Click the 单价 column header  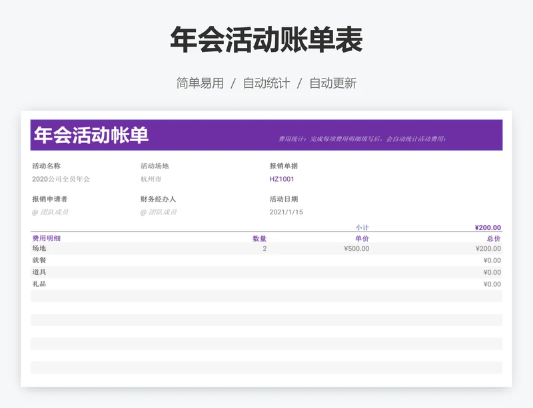pos(362,238)
